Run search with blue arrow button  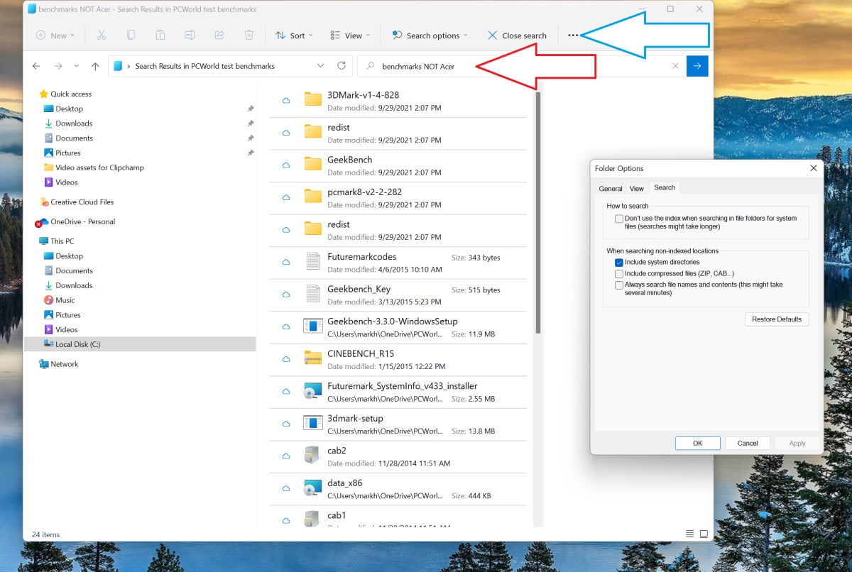(697, 66)
